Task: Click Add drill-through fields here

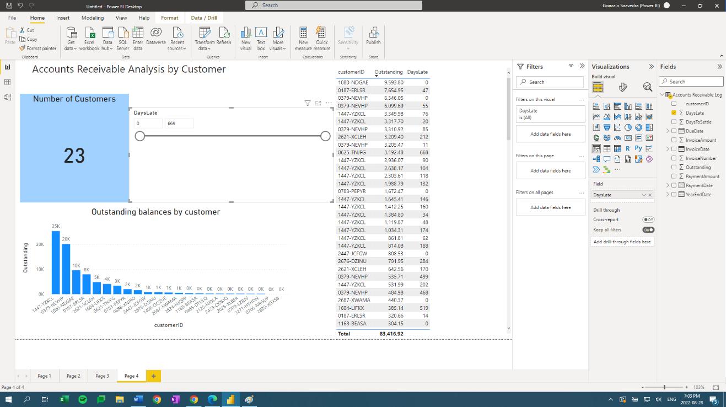Action: 622,242
